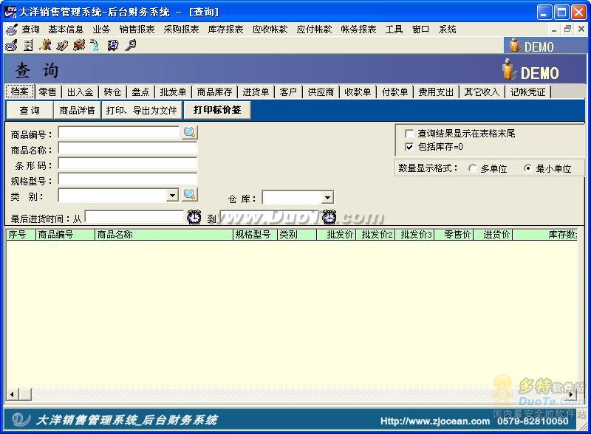
Task: Click the water faucet toolbar icon
Action: coord(95,46)
